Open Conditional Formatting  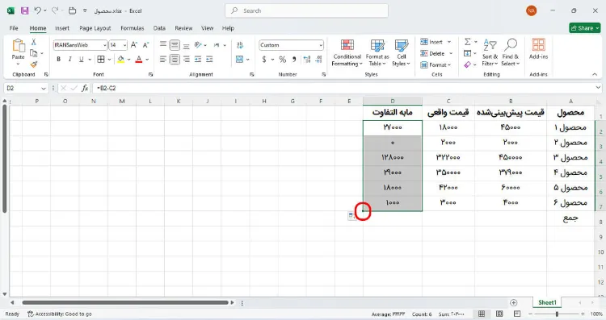[347, 53]
